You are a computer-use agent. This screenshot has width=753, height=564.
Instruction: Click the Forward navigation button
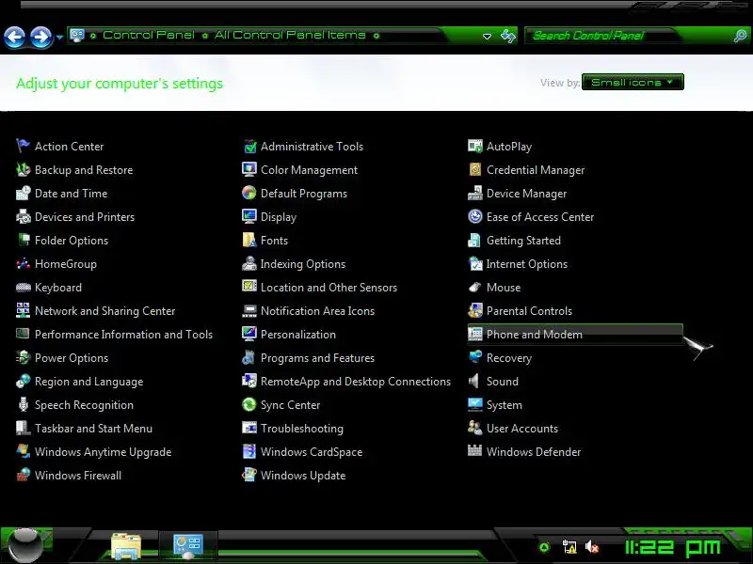(x=40, y=37)
